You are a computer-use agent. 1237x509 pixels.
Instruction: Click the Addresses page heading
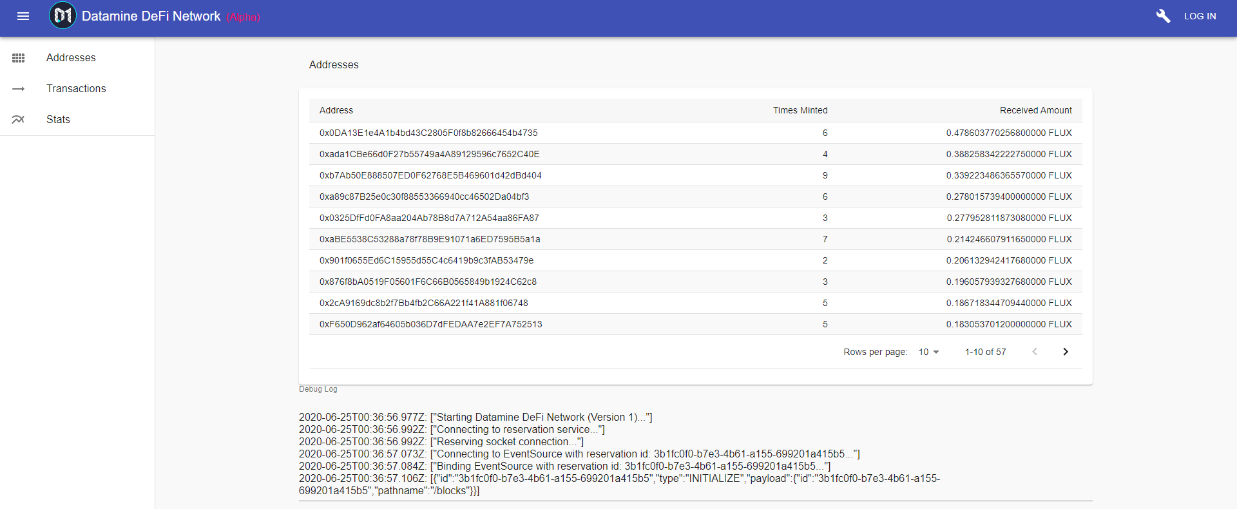tap(334, 64)
